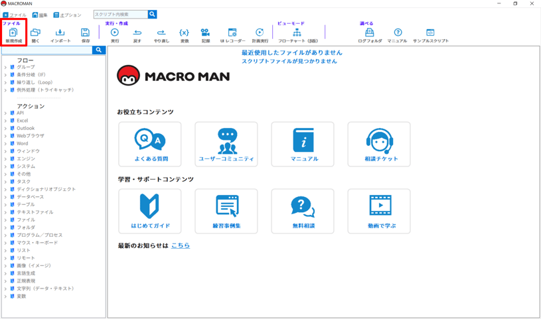The width and height of the screenshot is (541, 319).
Task: Open よくある質問 FAQ card
Action: pos(150,144)
